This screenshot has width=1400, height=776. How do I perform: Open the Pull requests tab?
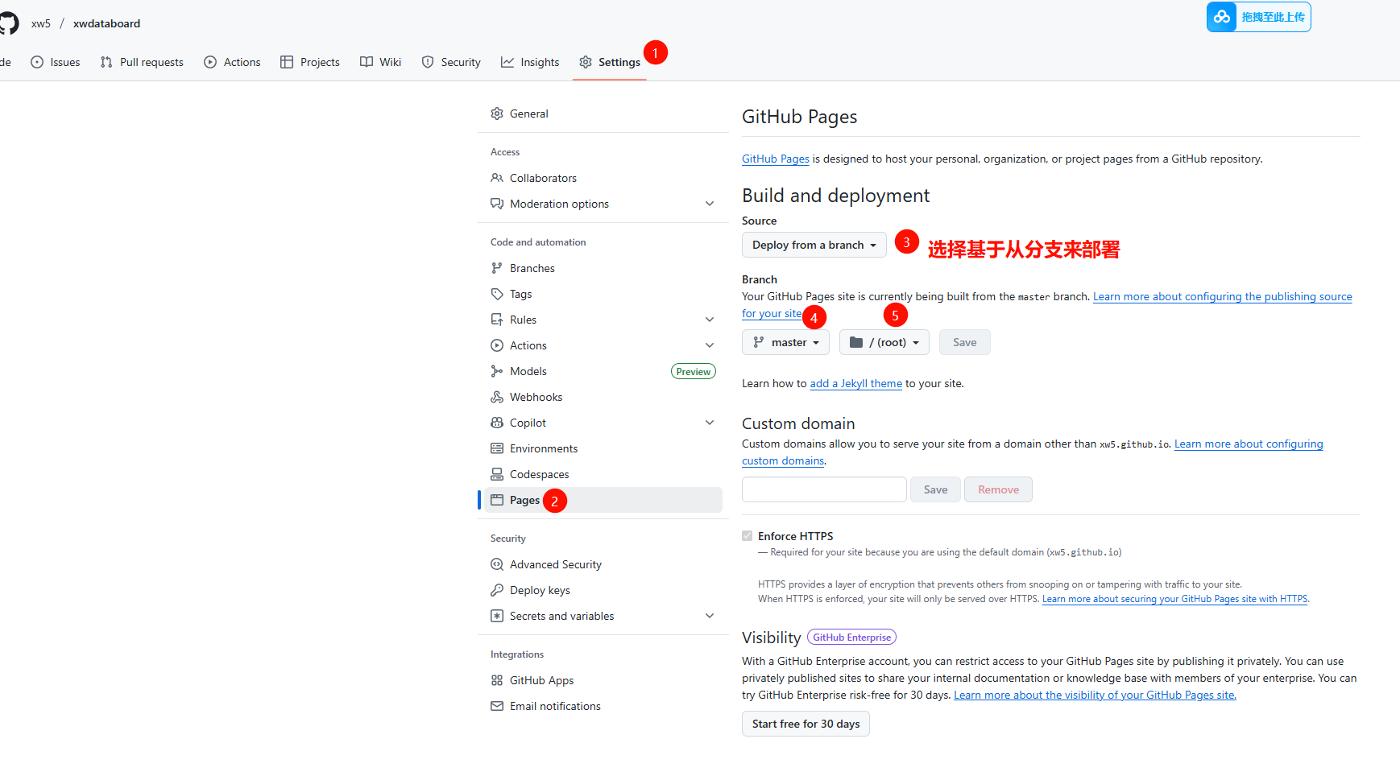(142, 62)
